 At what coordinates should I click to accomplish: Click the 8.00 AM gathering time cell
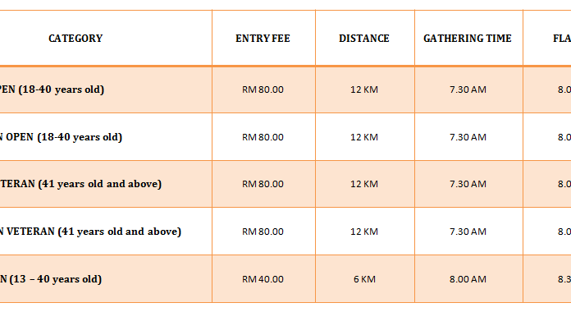tap(468, 279)
